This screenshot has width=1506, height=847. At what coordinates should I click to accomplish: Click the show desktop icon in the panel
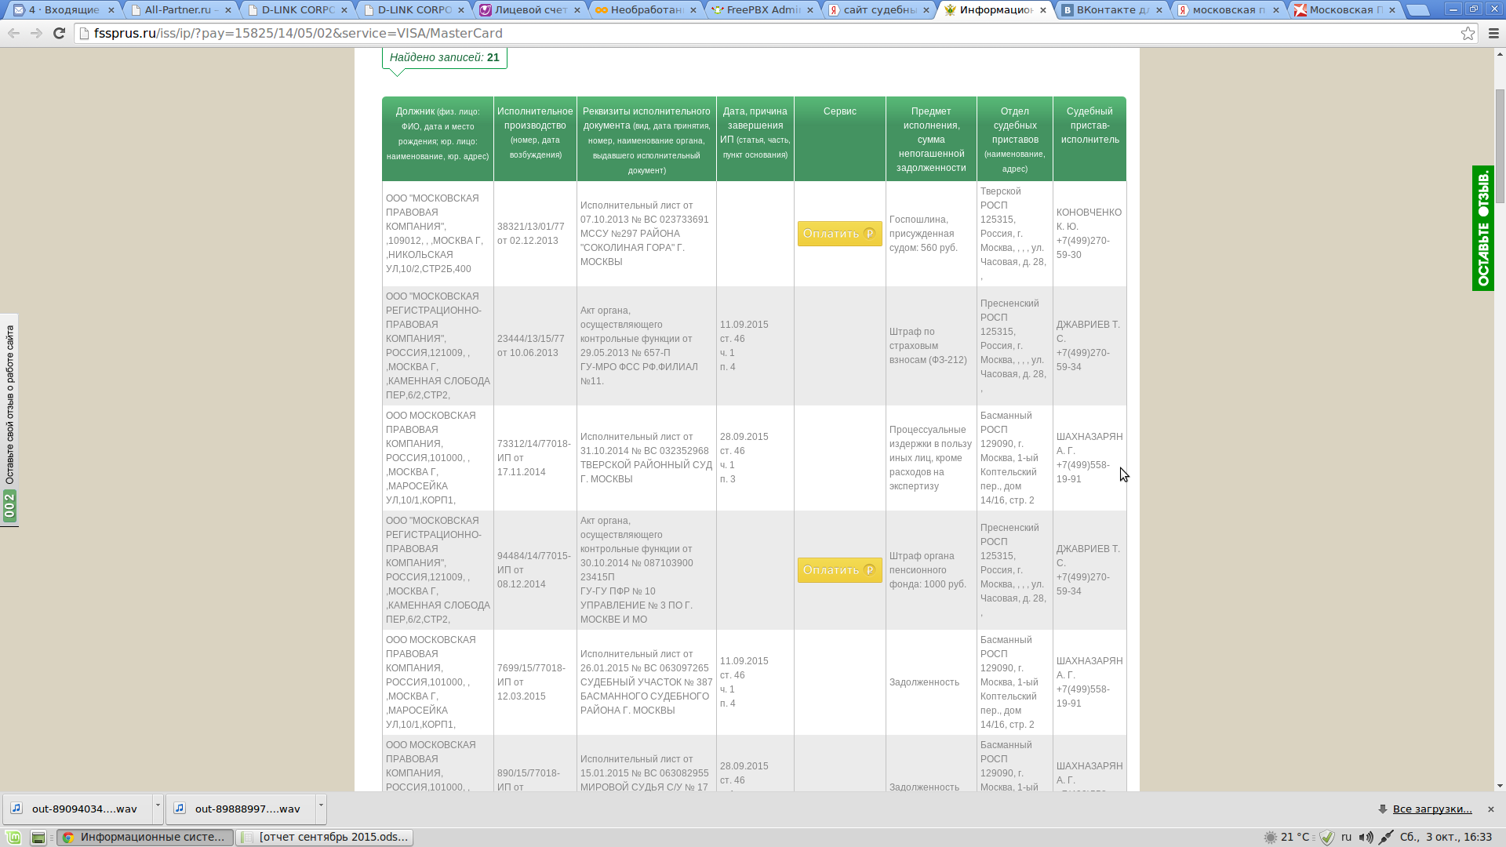[x=38, y=837]
